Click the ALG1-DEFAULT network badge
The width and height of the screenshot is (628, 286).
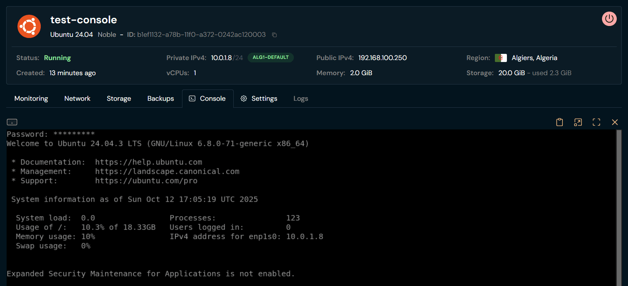[271, 57]
